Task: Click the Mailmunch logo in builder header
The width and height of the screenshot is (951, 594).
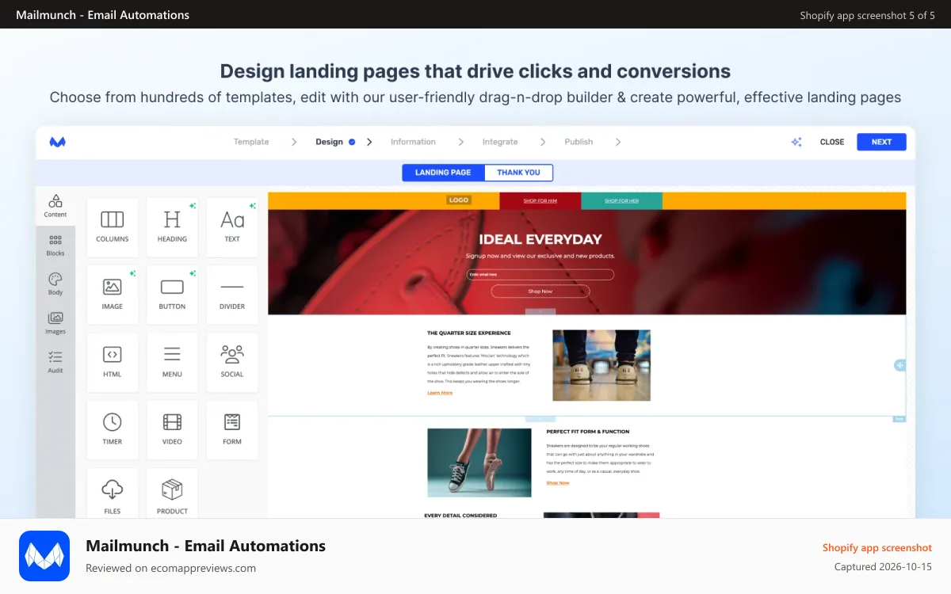Action: pyautogui.click(x=57, y=142)
